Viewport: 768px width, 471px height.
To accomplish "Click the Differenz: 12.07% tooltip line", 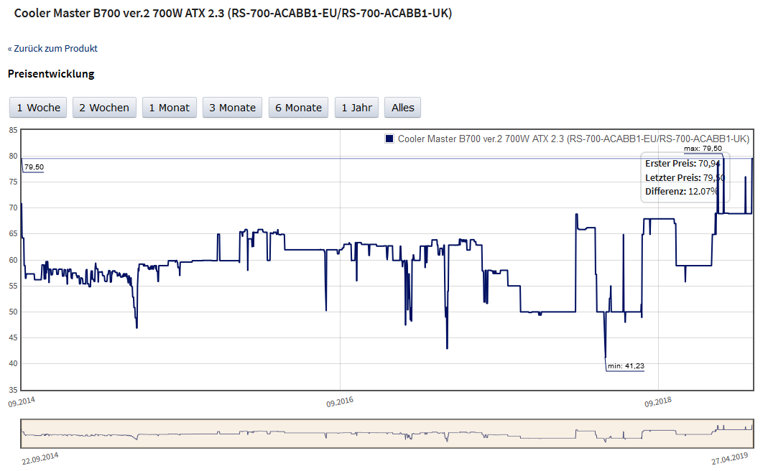I will (x=681, y=192).
